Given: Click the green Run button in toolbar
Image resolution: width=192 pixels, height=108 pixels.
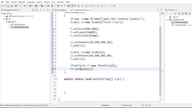Looking at the screenshot, I should click(x=30, y=6).
